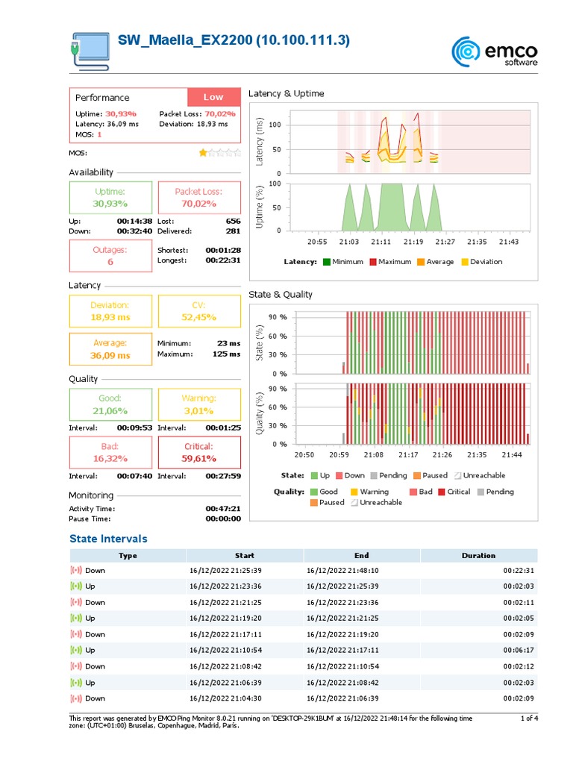Viewport: 573px width, 764px height.
Task: Click the Down status icon for the 21:04:30 interval
Action: click(76, 698)
